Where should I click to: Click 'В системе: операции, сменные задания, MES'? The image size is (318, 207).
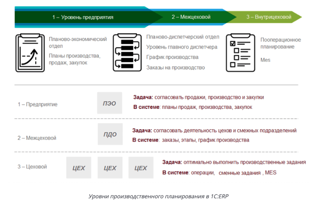[x=219, y=173]
